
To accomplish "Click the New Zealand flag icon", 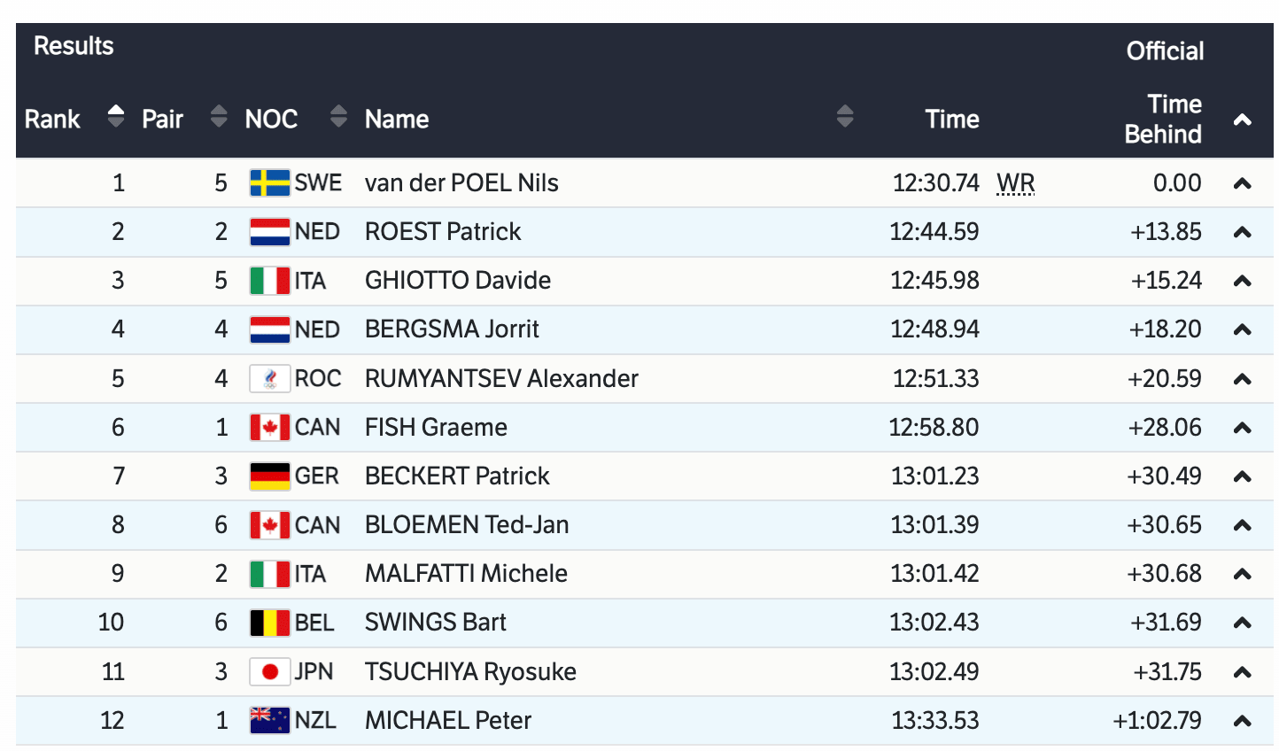I will pyautogui.click(x=269, y=721).
